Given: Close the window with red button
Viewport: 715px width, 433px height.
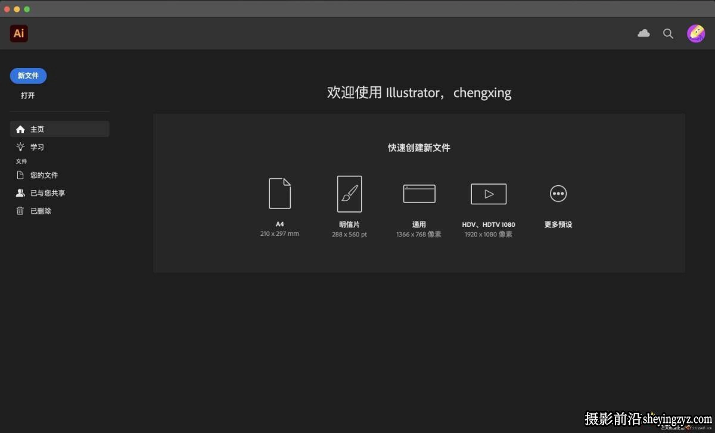Looking at the screenshot, I should 7,9.
